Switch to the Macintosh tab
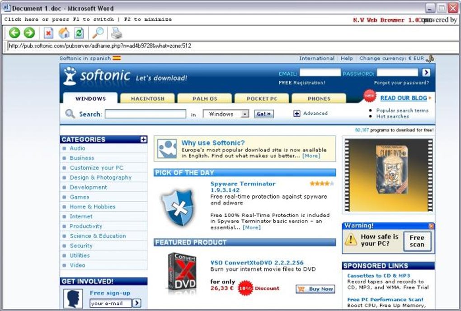 (148, 99)
